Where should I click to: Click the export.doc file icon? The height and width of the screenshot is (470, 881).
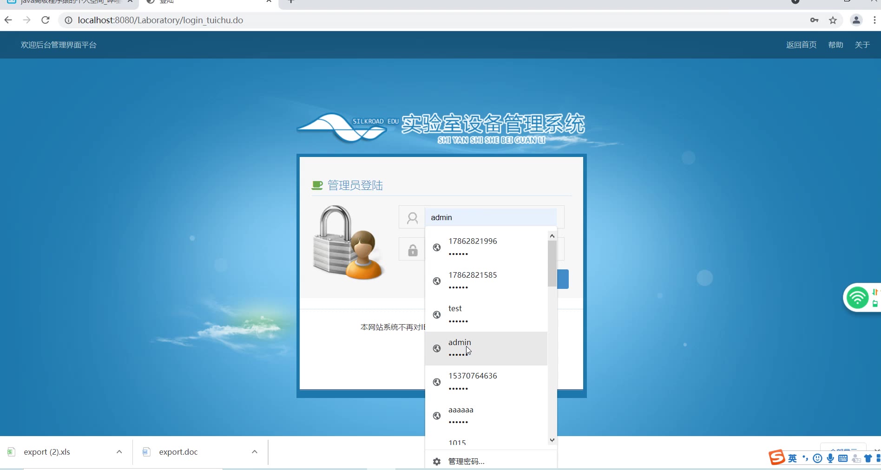[146, 452]
